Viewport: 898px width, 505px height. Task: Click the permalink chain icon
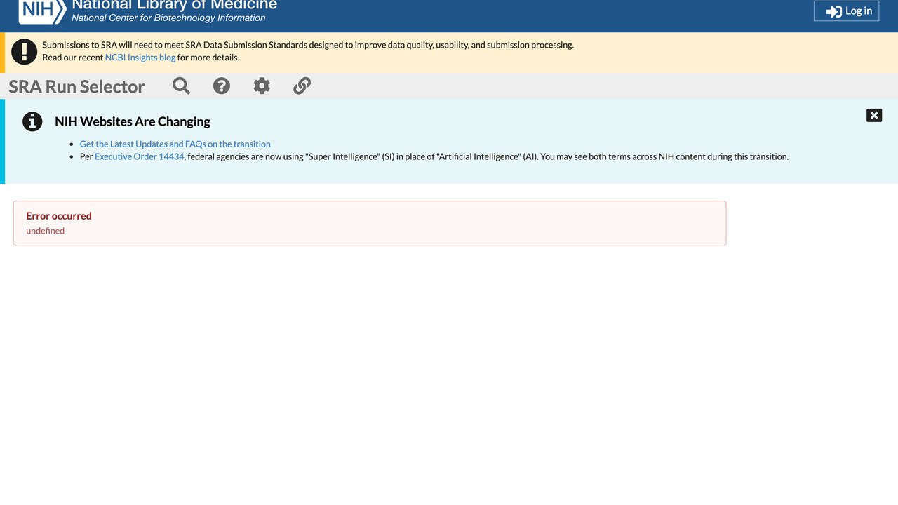302,86
